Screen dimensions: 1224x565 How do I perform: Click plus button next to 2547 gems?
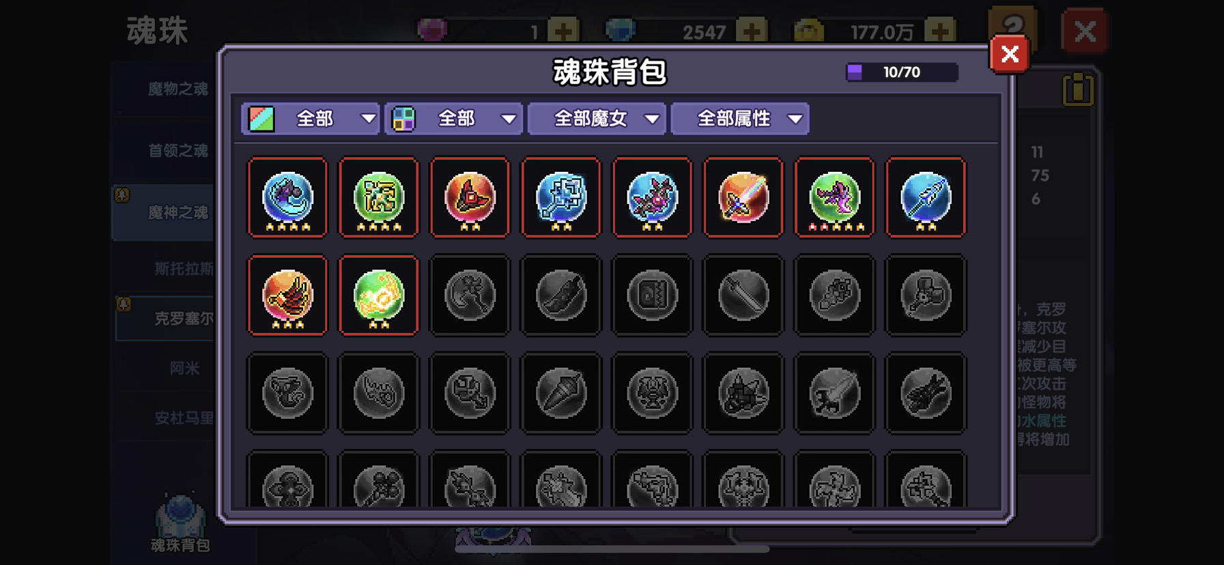(x=752, y=31)
